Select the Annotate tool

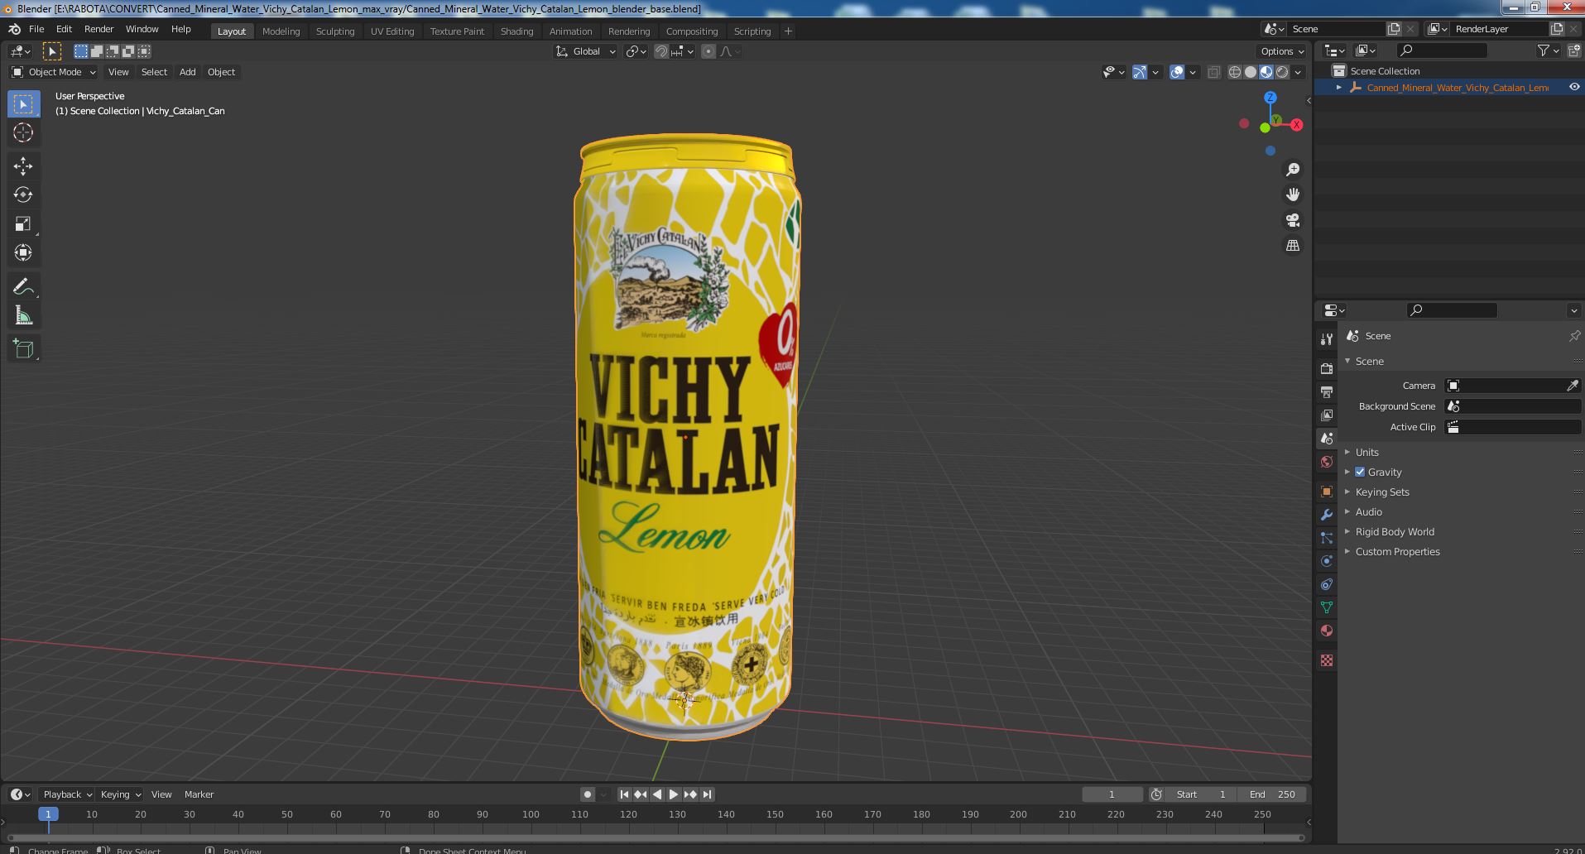pyautogui.click(x=23, y=287)
